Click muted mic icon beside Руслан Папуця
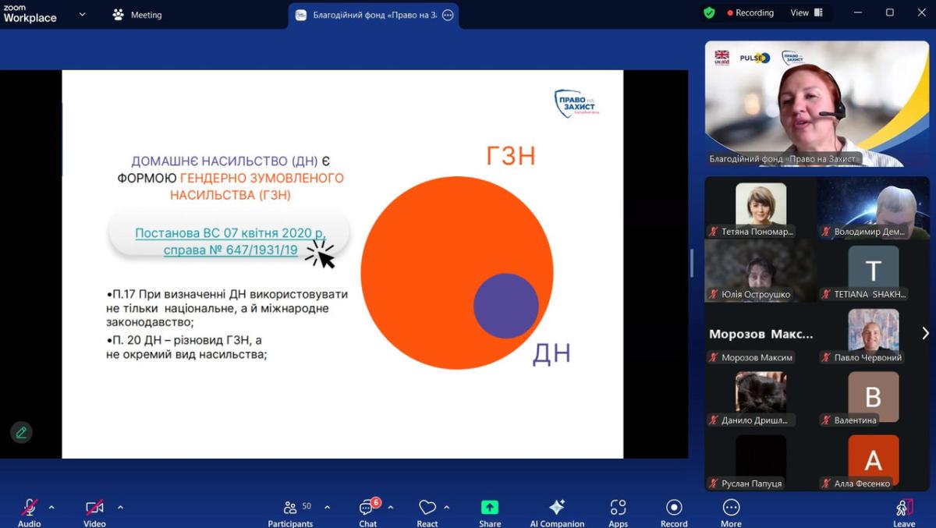The width and height of the screenshot is (936, 528). pos(713,484)
